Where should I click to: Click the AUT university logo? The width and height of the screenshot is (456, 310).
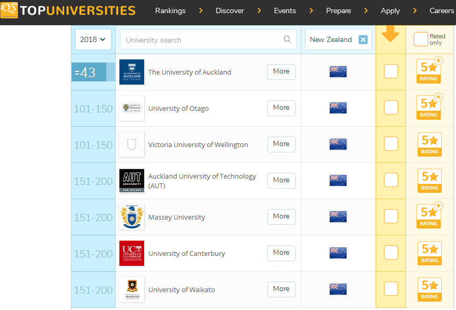tap(131, 181)
